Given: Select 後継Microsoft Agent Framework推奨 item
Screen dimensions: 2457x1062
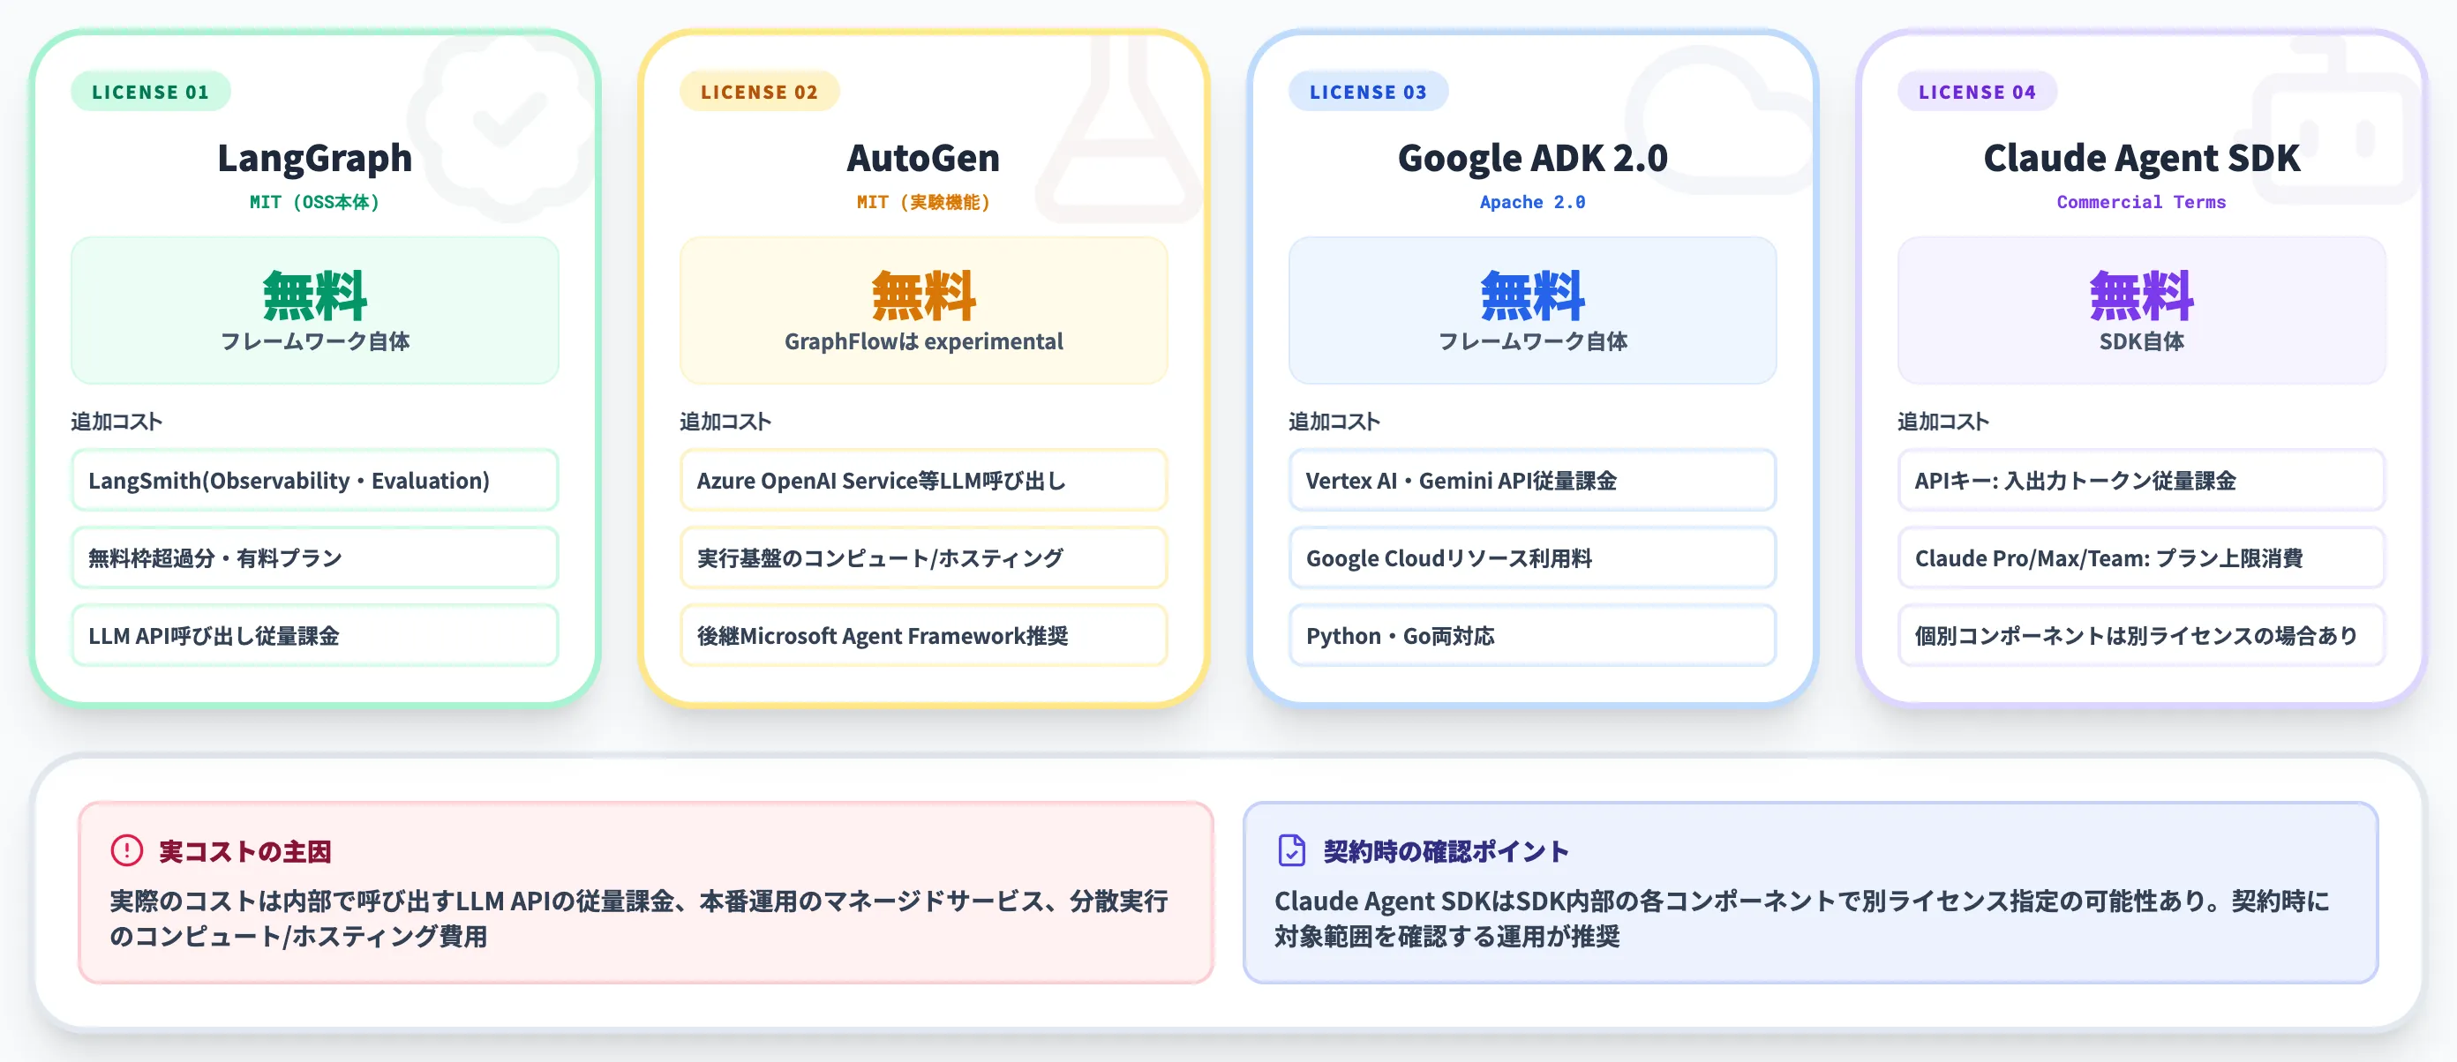Looking at the screenshot, I should (x=923, y=635).
